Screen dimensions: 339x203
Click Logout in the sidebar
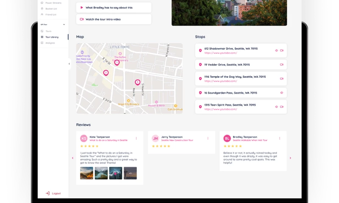click(53, 193)
